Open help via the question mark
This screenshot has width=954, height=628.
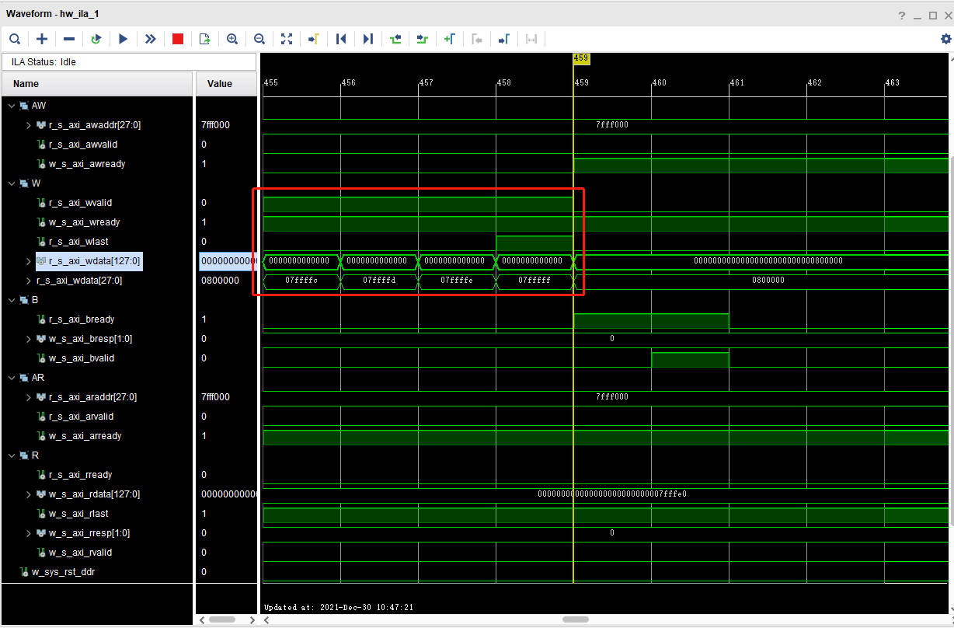point(900,13)
